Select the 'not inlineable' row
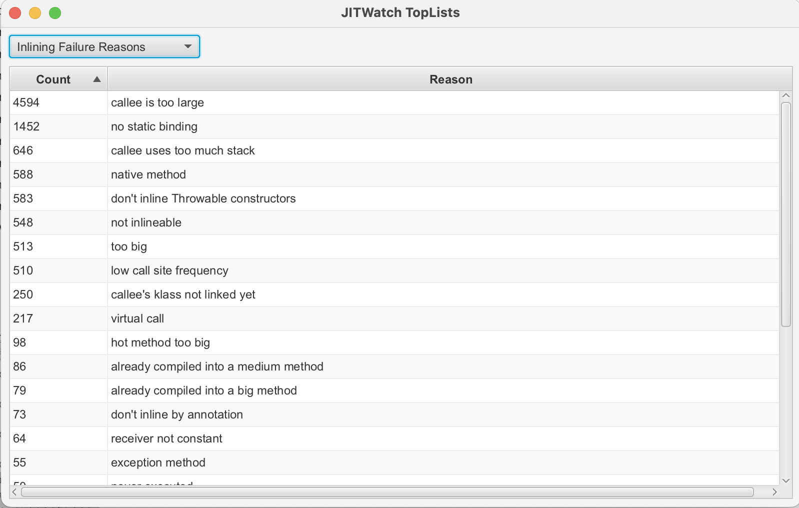 (394, 222)
